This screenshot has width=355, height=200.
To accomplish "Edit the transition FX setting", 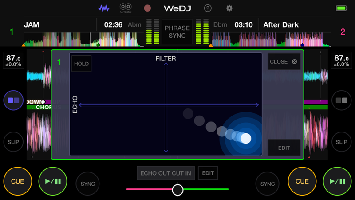I will pos(208,173).
